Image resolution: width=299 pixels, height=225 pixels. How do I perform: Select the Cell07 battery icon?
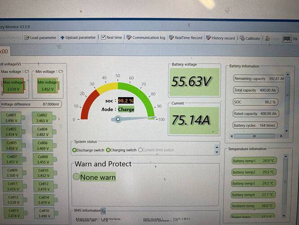[14, 159]
